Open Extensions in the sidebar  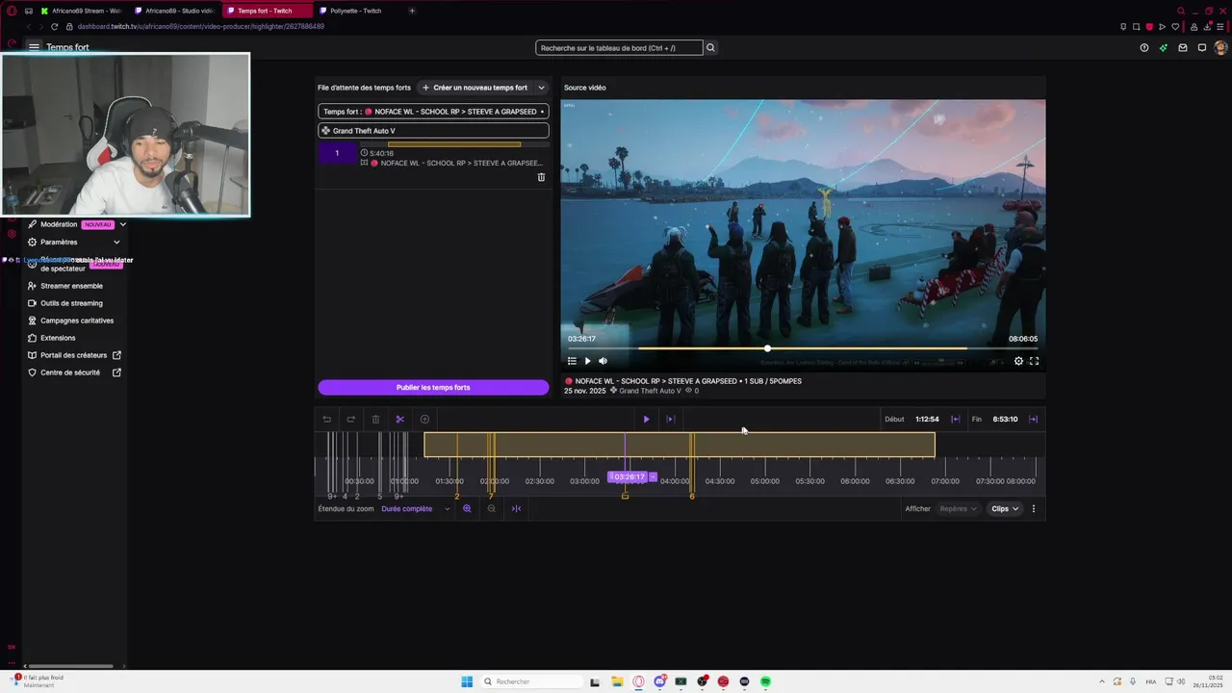pyautogui.click(x=52, y=338)
